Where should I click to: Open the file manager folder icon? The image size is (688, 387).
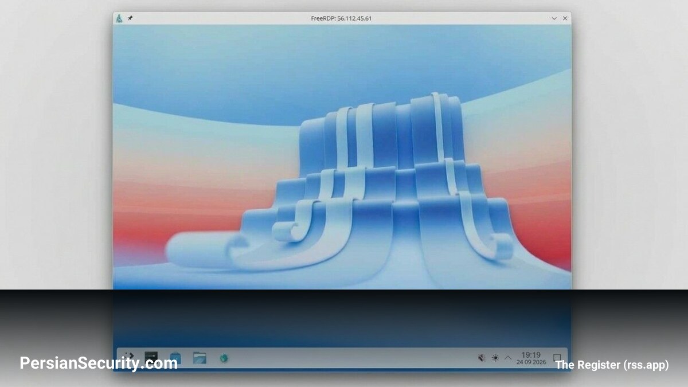click(200, 358)
